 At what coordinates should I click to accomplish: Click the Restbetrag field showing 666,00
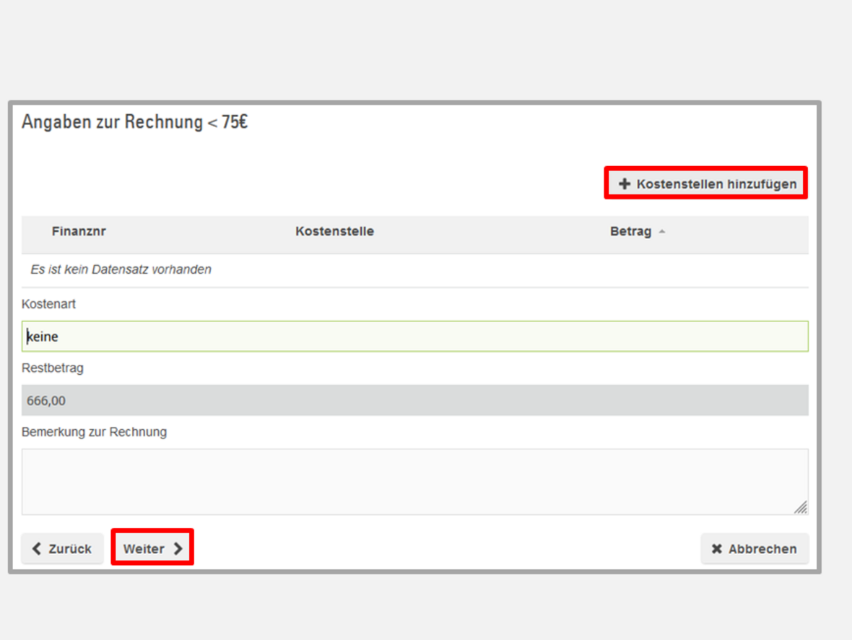pos(414,400)
